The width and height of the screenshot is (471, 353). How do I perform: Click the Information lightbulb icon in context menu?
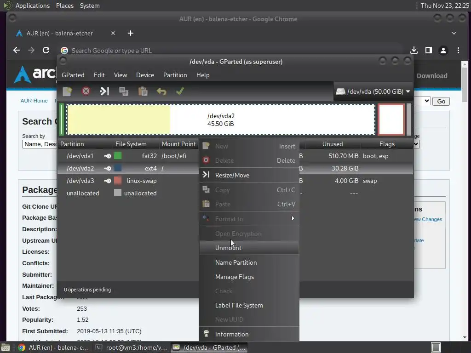click(207, 334)
